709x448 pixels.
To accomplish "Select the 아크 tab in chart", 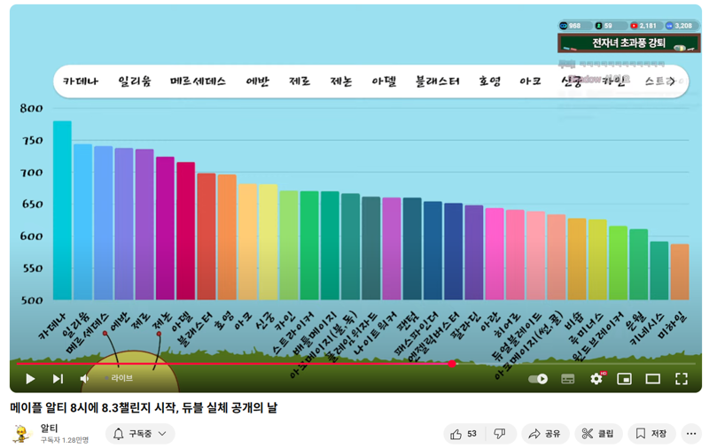I will tap(530, 81).
